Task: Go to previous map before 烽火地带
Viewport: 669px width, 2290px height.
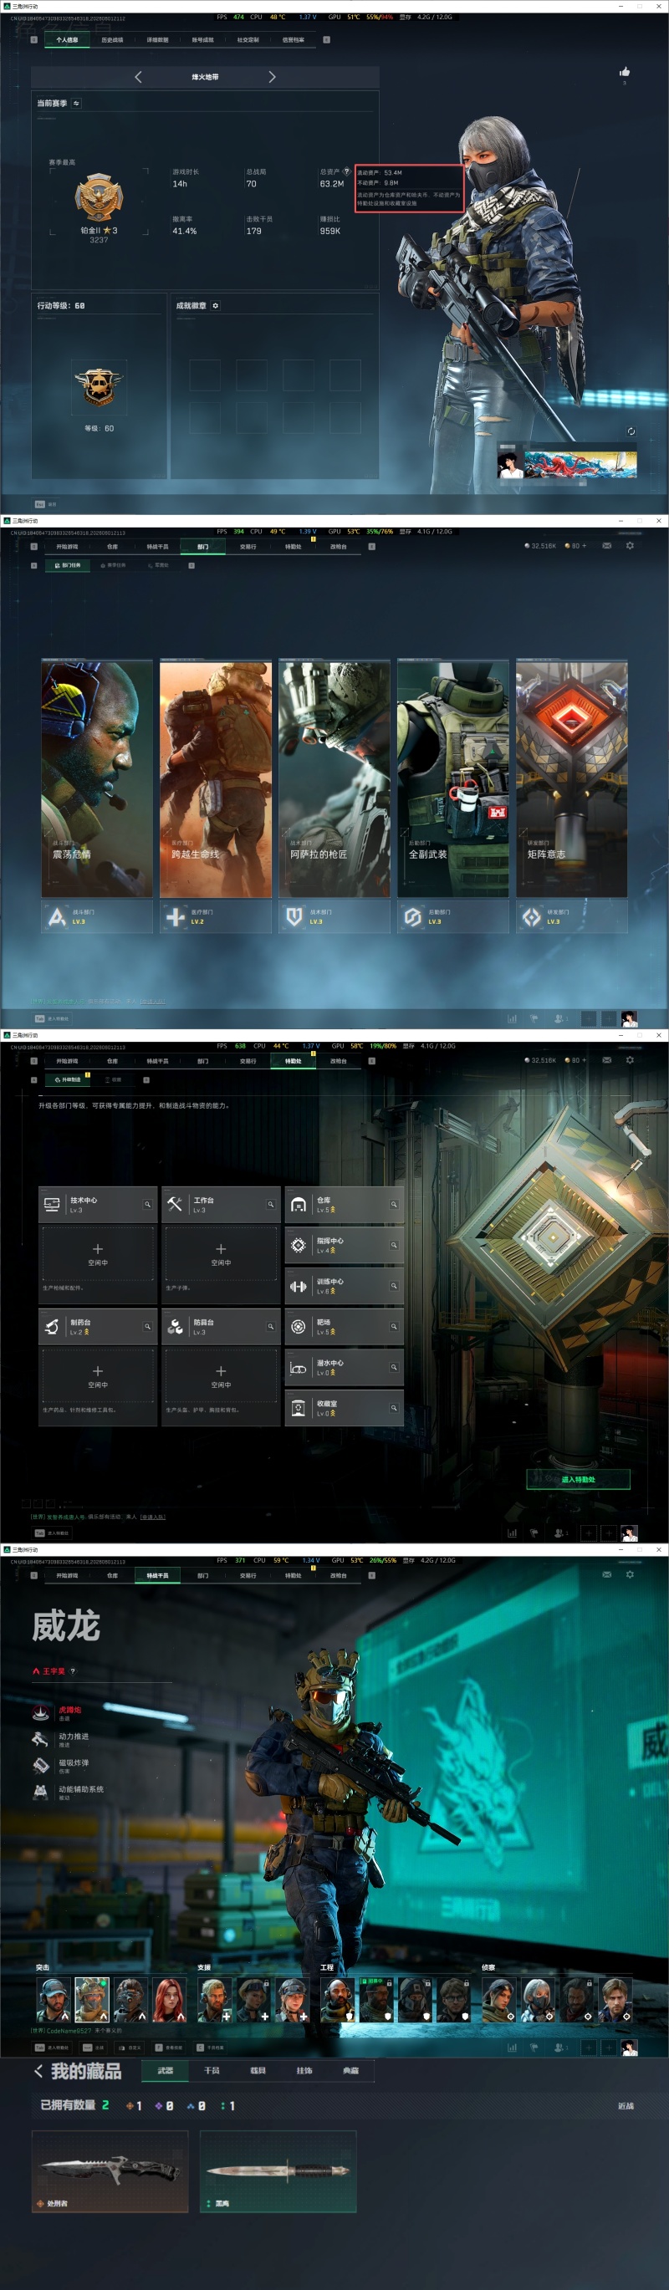Action: pos(138,78)
